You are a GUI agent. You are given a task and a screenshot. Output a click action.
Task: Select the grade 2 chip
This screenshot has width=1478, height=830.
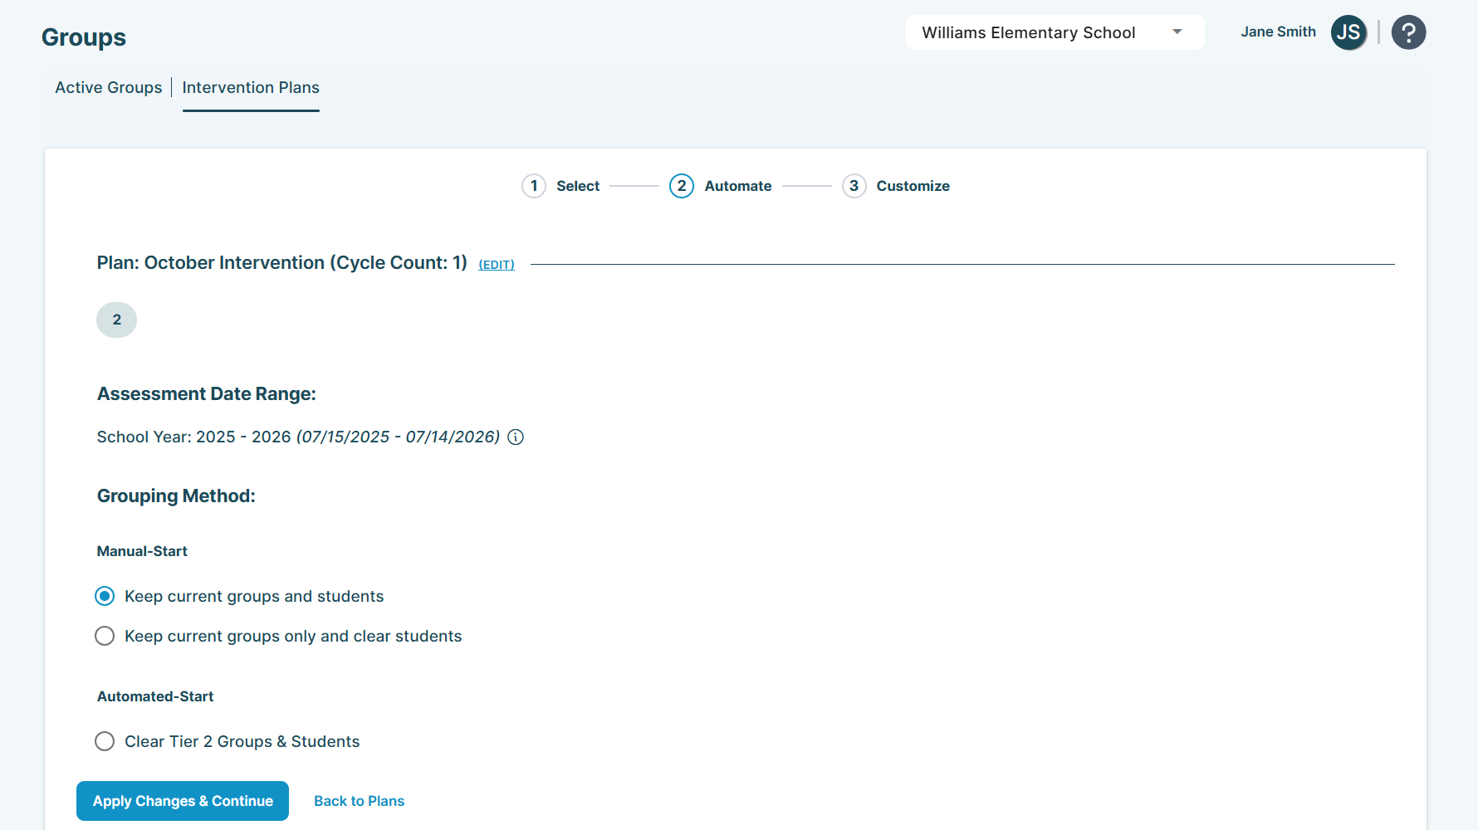click(x=116, y=320)
